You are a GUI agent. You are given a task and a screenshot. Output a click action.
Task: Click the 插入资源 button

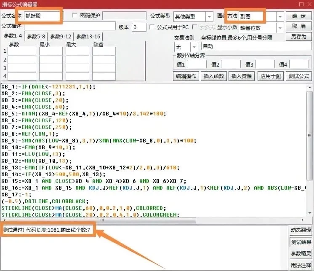point(242,76)
